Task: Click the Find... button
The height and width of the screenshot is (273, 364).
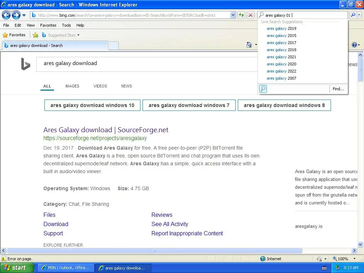Action: 338,89
